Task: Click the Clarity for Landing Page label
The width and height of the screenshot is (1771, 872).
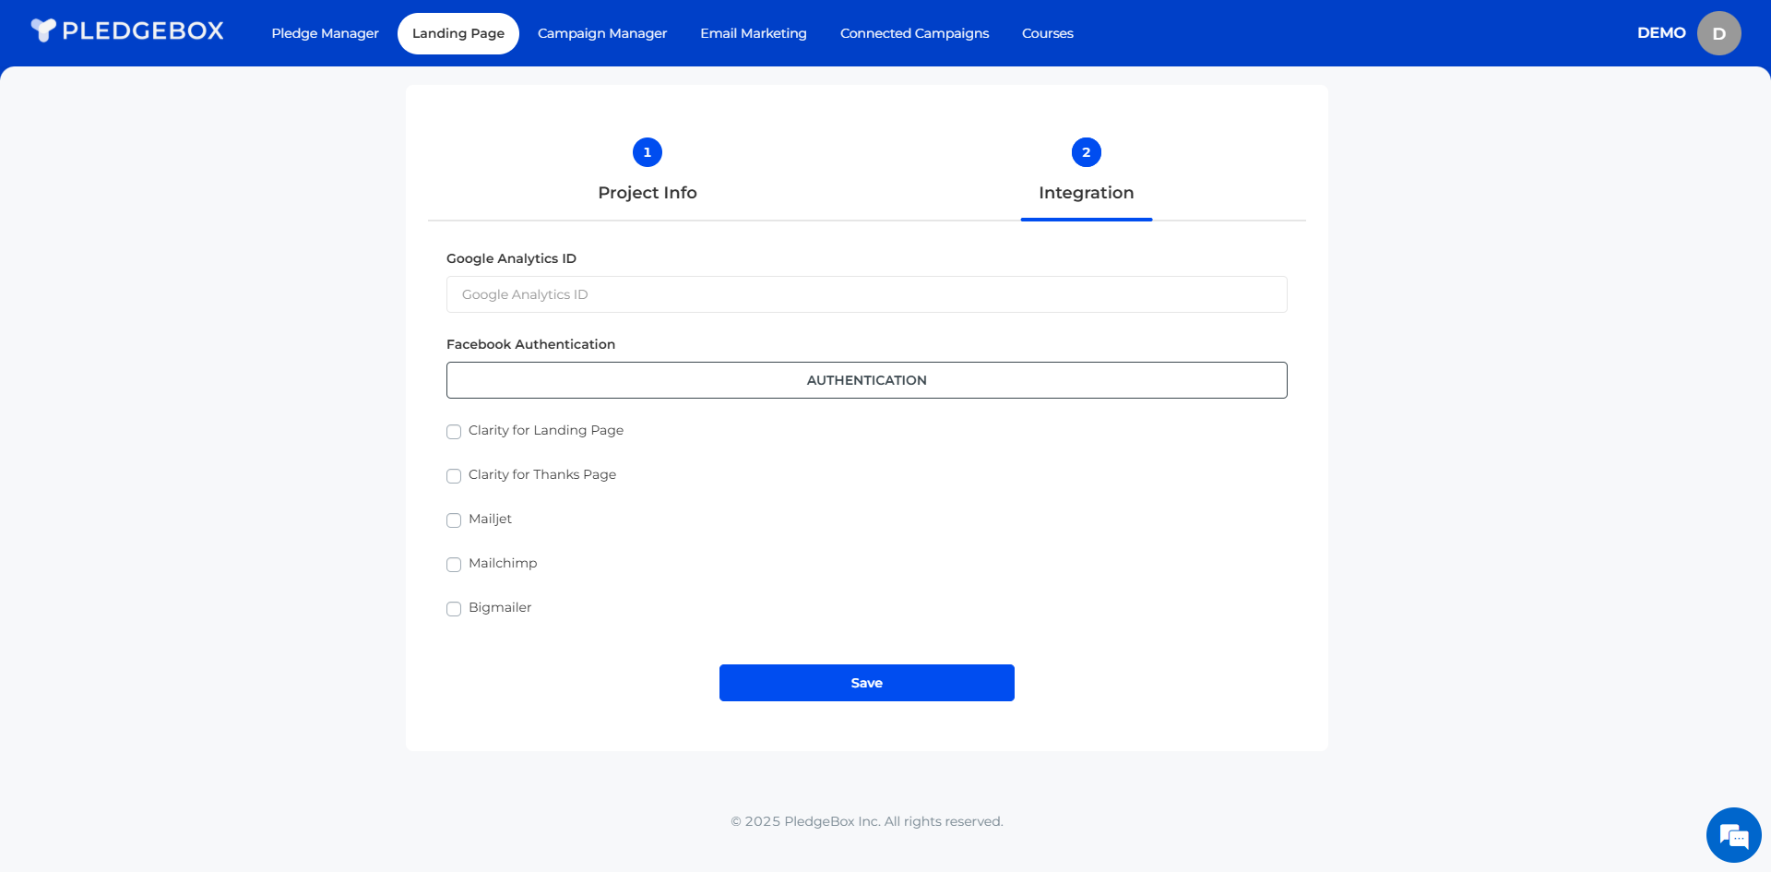Action: (x=546, y=430)
